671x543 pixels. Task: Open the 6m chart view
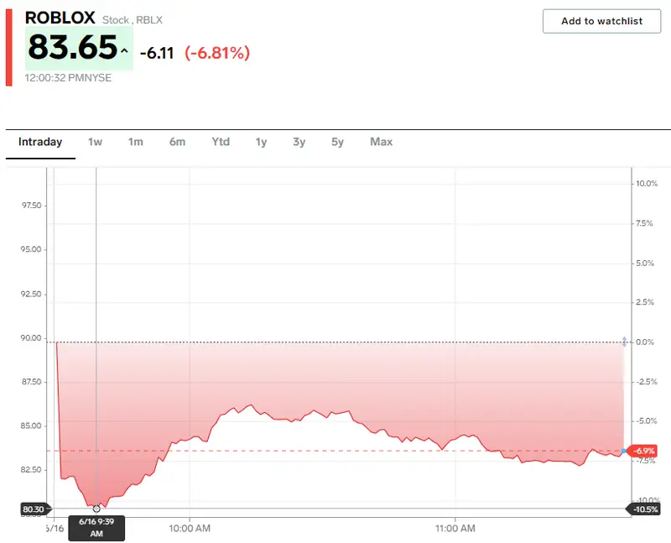pos(177,142)
